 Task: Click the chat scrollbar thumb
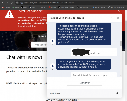click(121, 44)
